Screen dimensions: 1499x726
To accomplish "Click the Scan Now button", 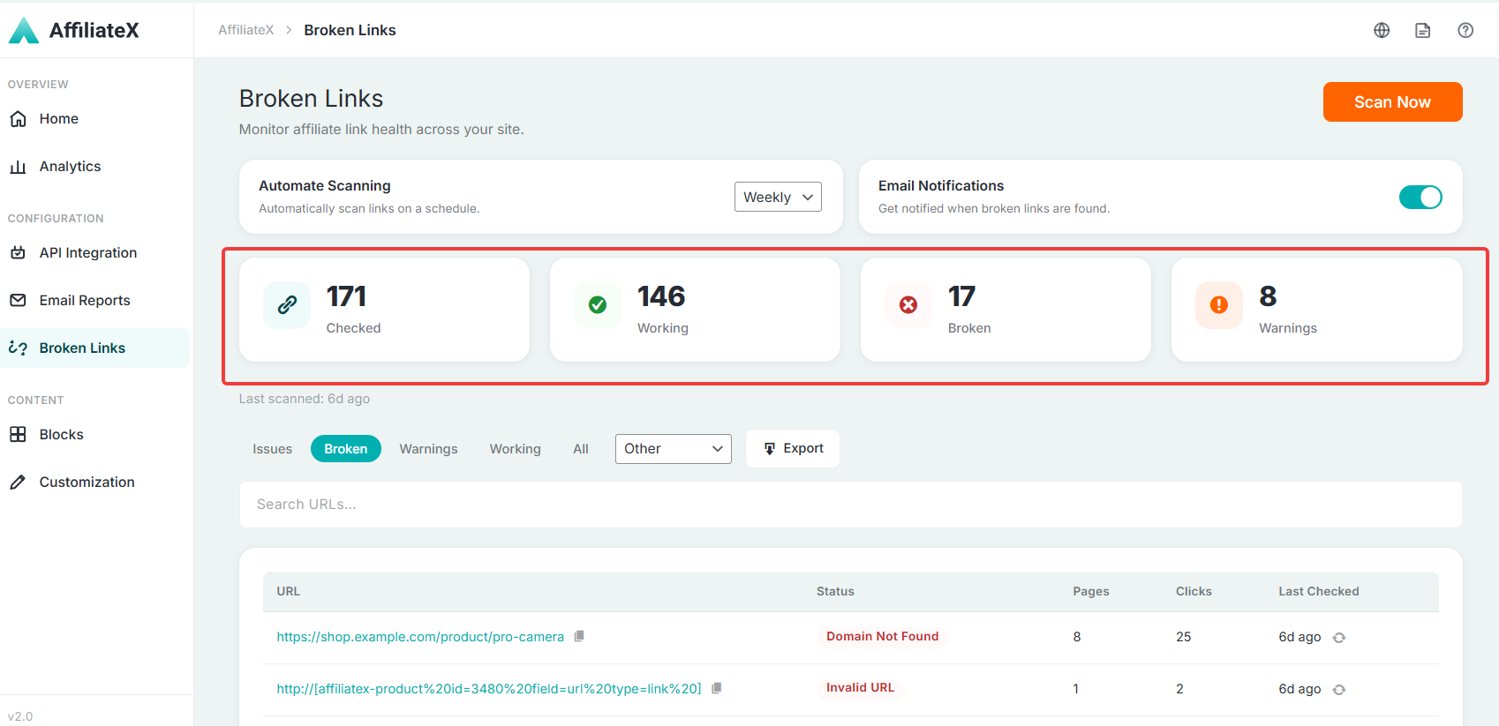I will [x=1392, y=102].
